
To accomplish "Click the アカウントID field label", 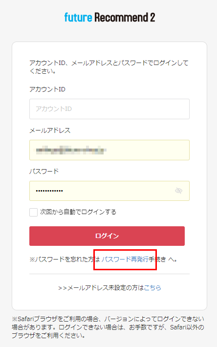I will click(47, 89).
